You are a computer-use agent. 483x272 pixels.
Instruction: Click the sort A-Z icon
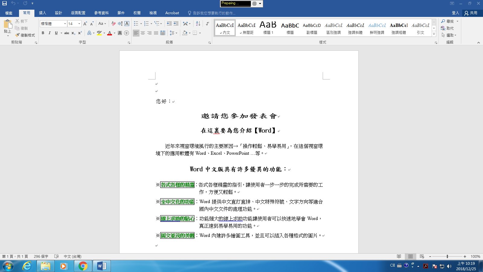point(198,24)
